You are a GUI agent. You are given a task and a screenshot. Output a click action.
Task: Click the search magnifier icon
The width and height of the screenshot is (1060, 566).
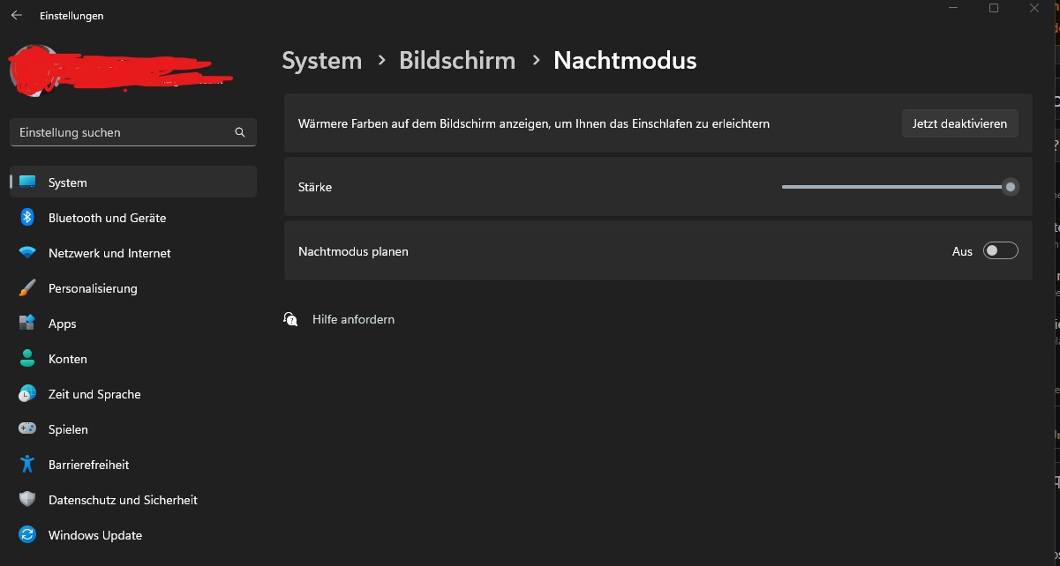pos(240,132)
